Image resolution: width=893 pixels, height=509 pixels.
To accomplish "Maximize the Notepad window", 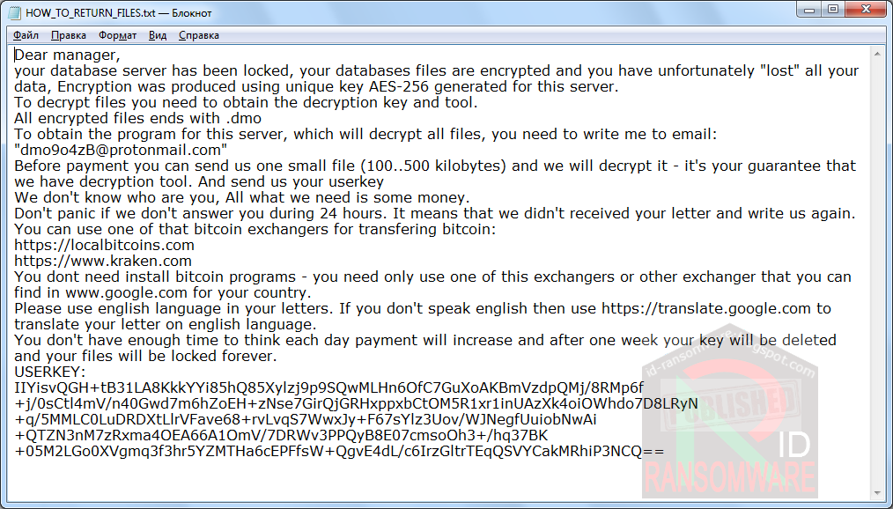I will (832, 10).
